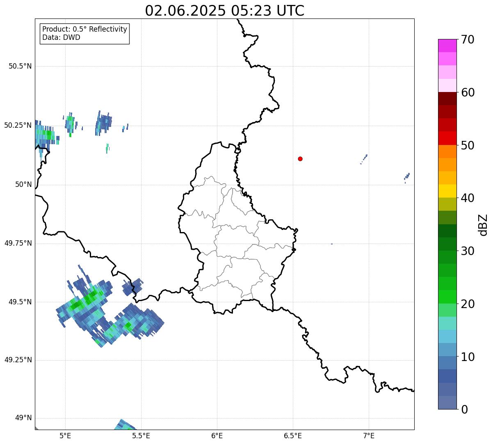493x444 pixels.
Task: Click the plot title 02.06.2025 05:23 UTC
Action: 225,11
